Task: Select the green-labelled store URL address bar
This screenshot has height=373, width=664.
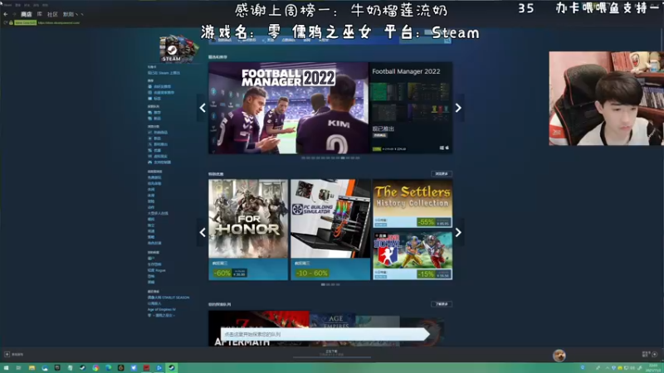Action: 46,22
